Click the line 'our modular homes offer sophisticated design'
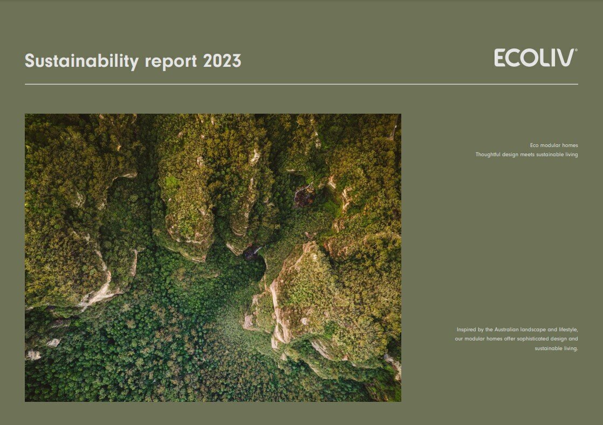603x425 pixels. (x=516, y=339)
